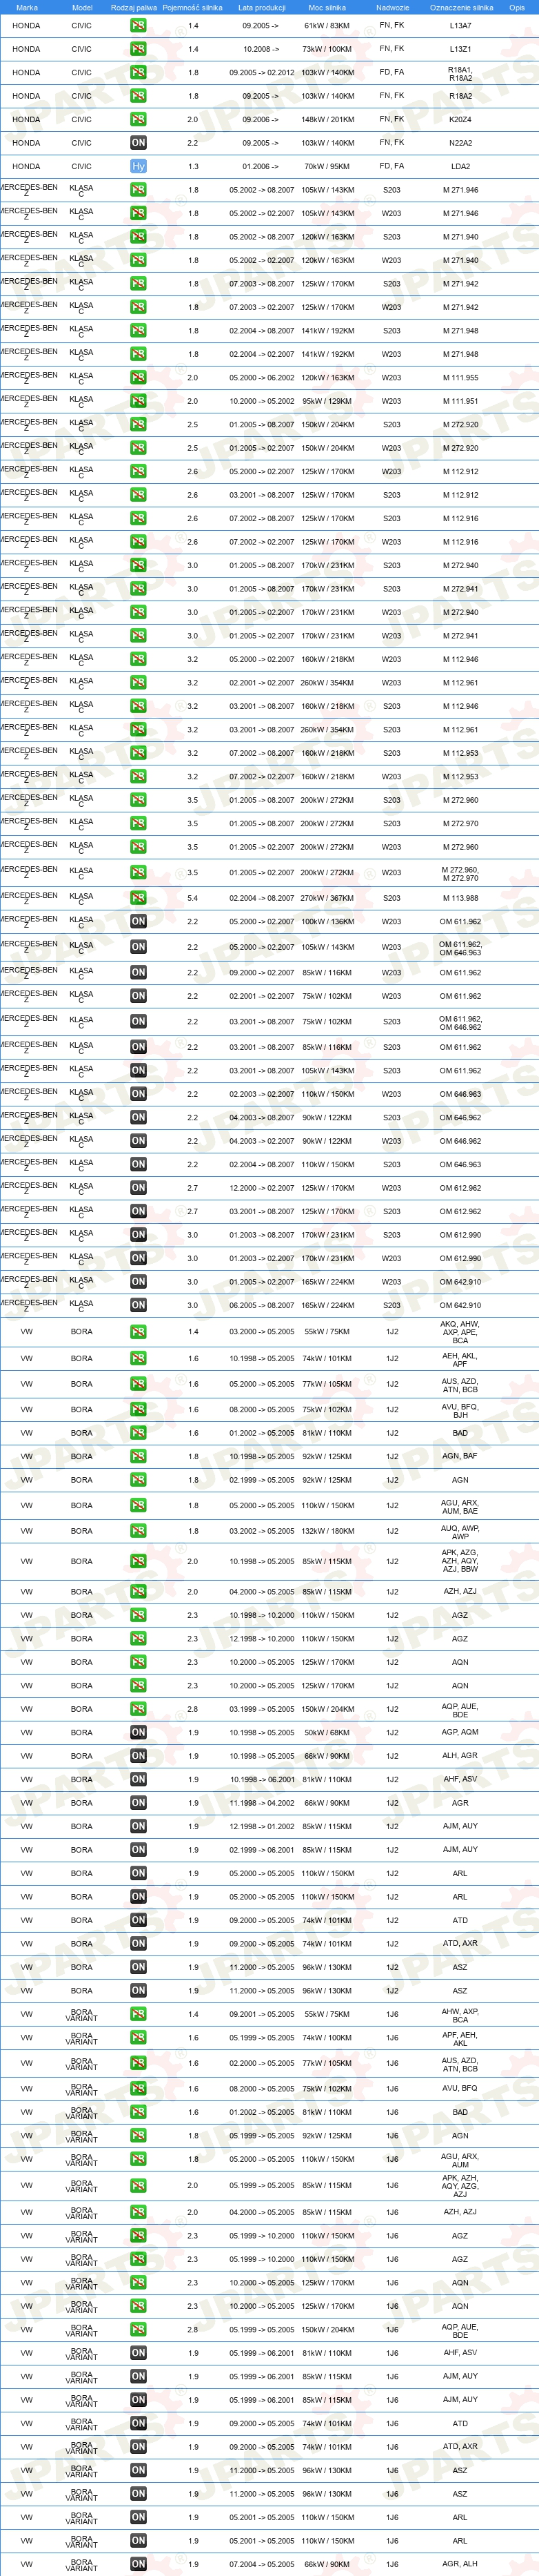Click the ON icon in Bora Variant AGR, ALH row

coord(139,2564)
